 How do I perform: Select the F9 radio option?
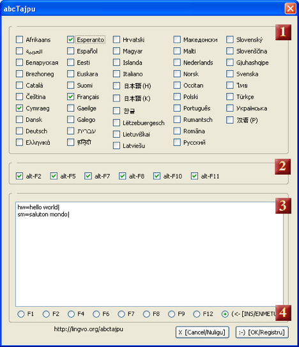171,314
